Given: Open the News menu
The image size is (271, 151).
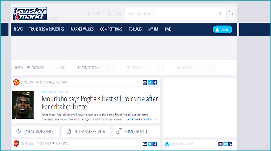Looking at the screenshot, I should click(x=18, y=29).
